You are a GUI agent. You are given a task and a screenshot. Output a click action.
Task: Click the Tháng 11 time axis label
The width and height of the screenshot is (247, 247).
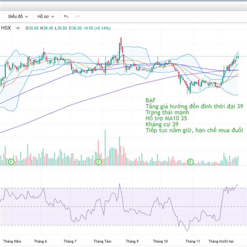pos(193,241)
